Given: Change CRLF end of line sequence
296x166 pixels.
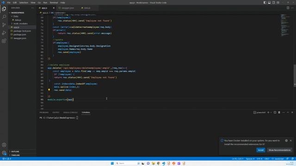Looking at the screenshot, I should tap(267, 159).
